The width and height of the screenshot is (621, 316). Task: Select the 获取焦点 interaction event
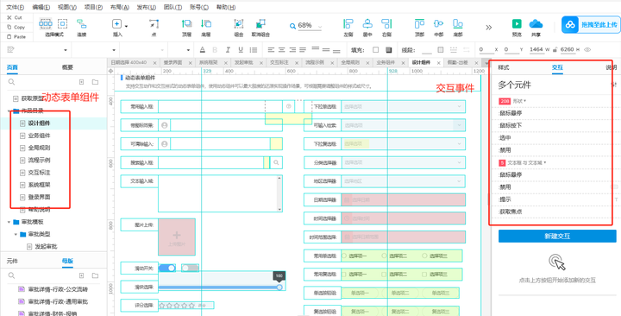click(x=511, y=212)
